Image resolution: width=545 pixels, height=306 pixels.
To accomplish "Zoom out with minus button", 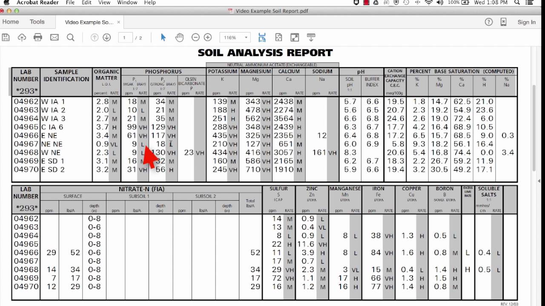I will coord(195,37).
